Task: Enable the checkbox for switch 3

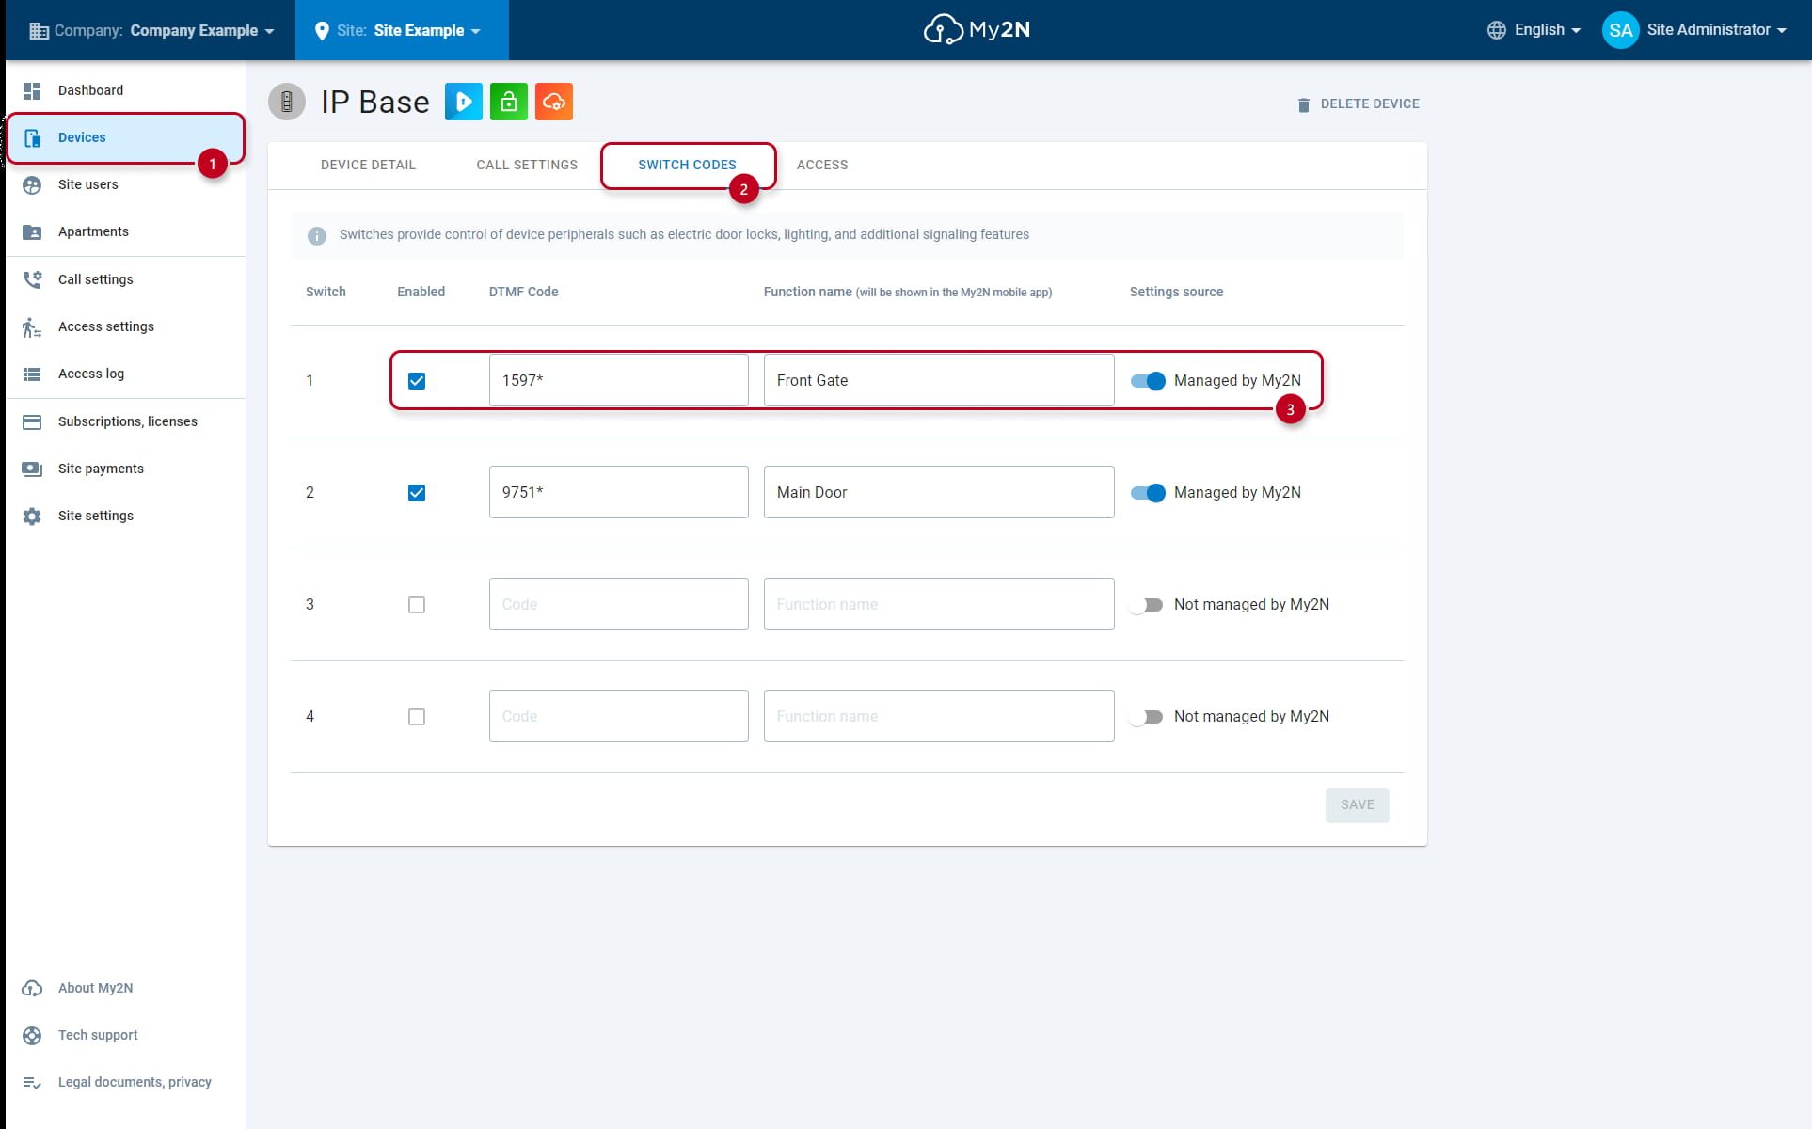Action: tap(417, 605)
